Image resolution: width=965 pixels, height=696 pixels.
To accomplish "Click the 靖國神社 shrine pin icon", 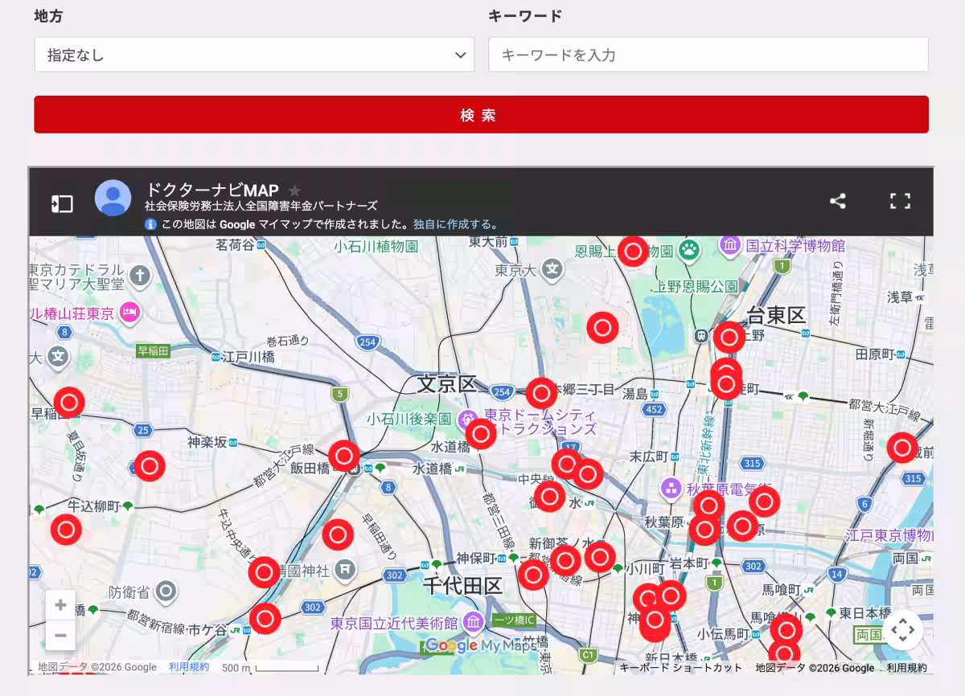I will (345, 569).
